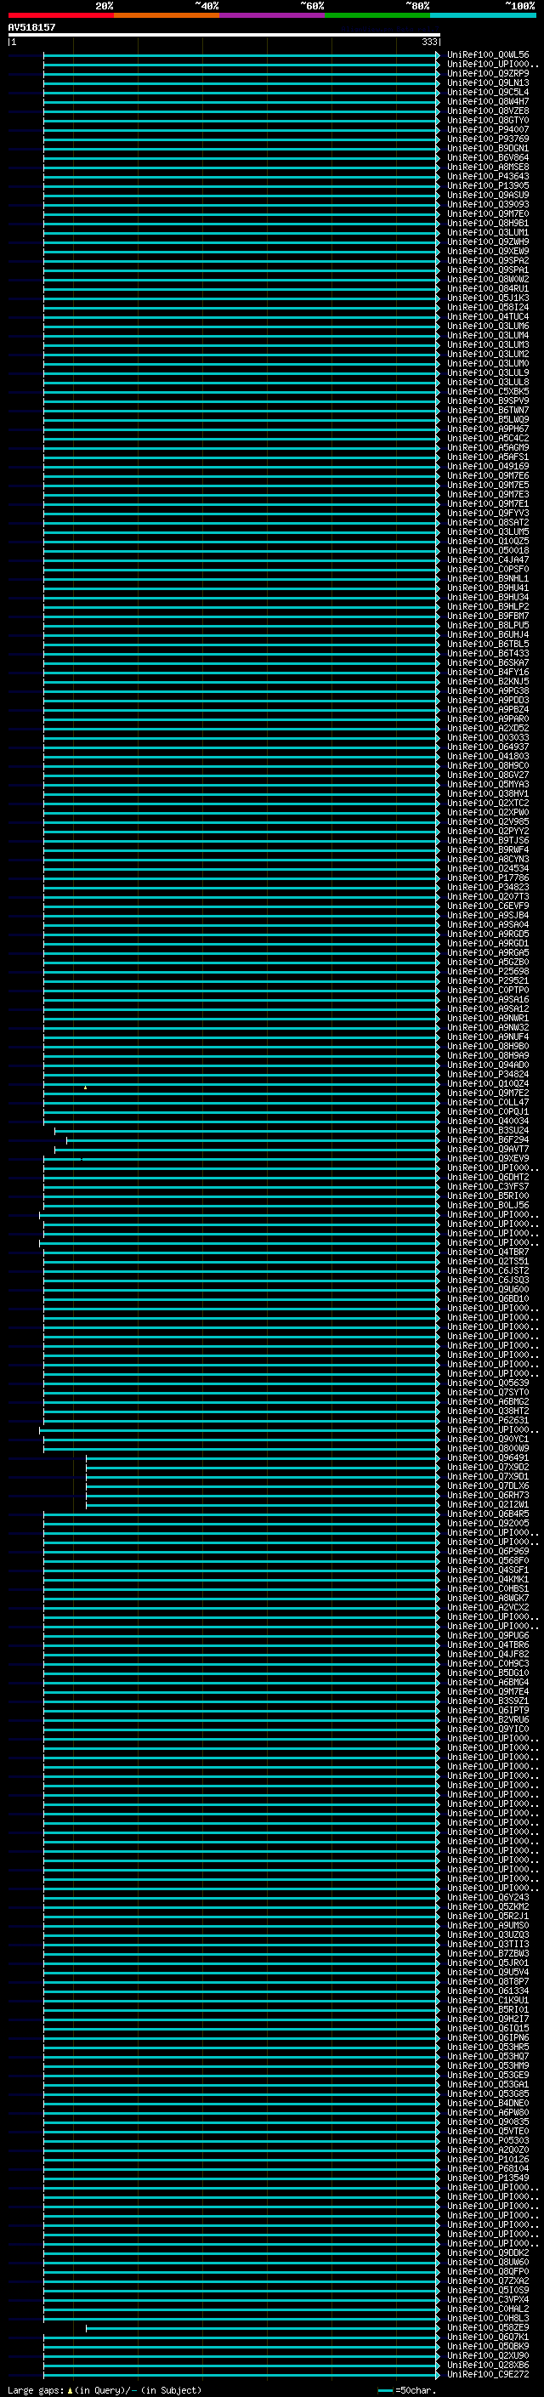
Task: Click label UniRef100_Q96491
Action: (488, 1457)
